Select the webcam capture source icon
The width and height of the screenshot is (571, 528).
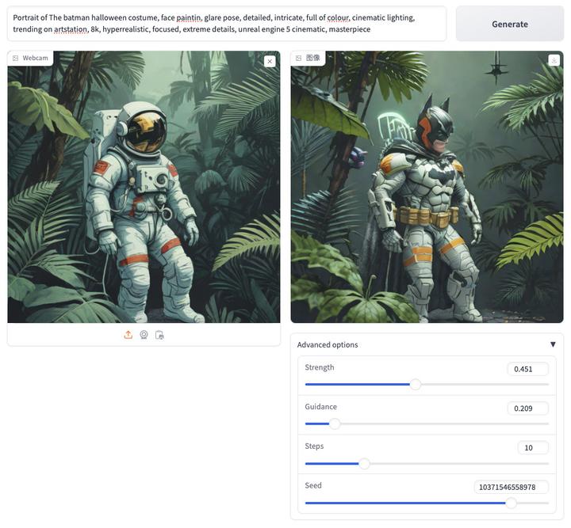pos(144,335)
